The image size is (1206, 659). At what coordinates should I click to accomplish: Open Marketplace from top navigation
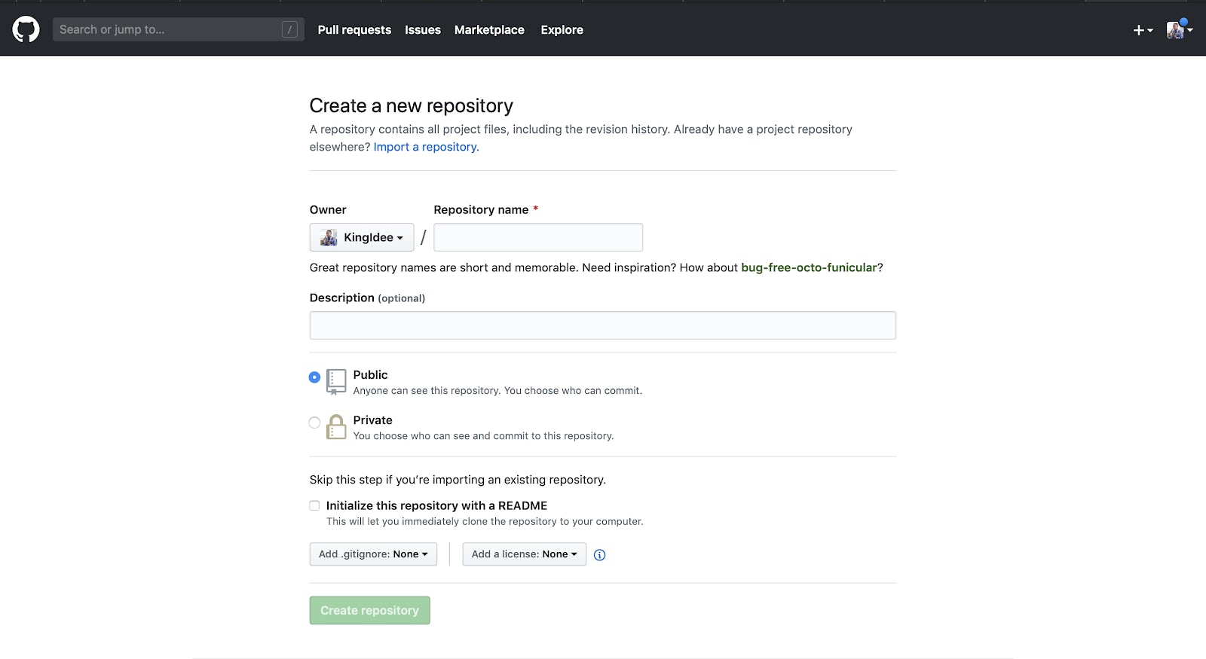(x=489, y=30)
